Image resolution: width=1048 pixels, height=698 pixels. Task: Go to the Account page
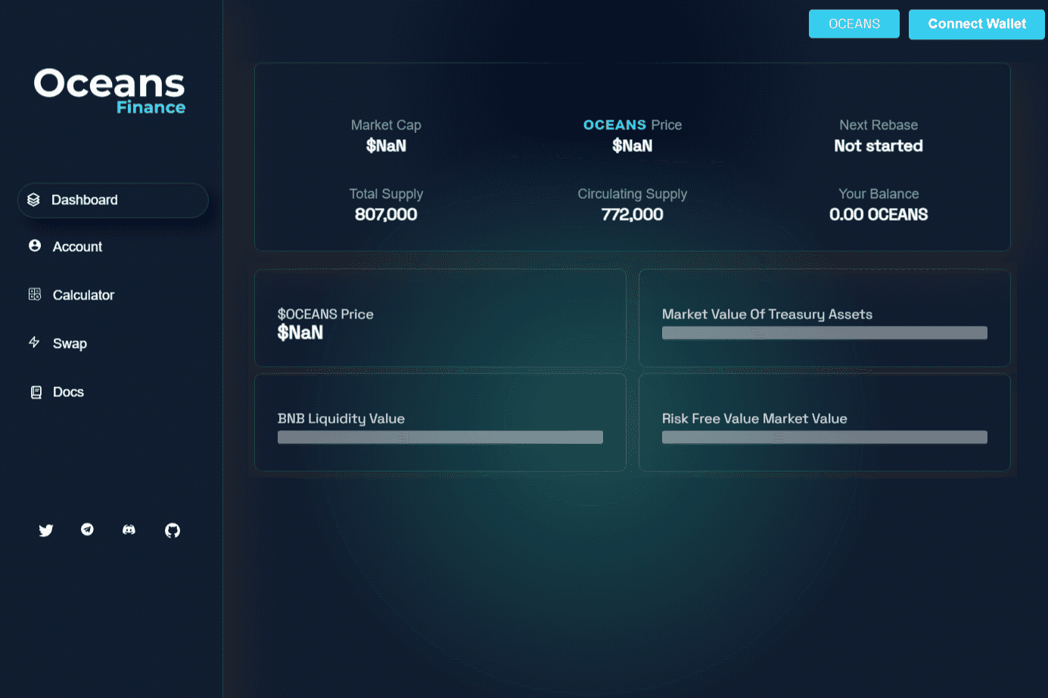[77, 247]
